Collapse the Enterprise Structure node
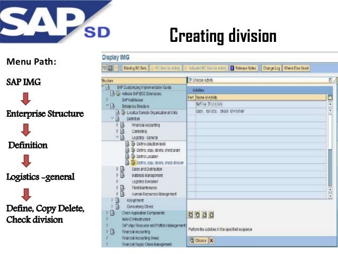The height and width of the screenshot is (254, 338). (x=108, y=106)
